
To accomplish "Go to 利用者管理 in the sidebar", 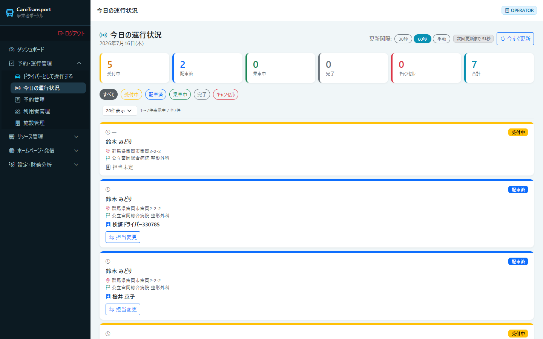I will coord(48,111).
